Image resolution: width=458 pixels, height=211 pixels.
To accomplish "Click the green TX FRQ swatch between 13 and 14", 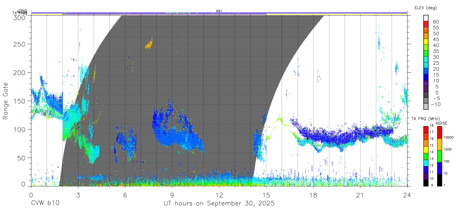I will tap(426, 156).
